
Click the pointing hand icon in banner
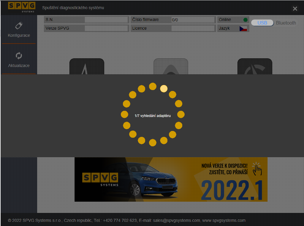(x=257, y=169)
